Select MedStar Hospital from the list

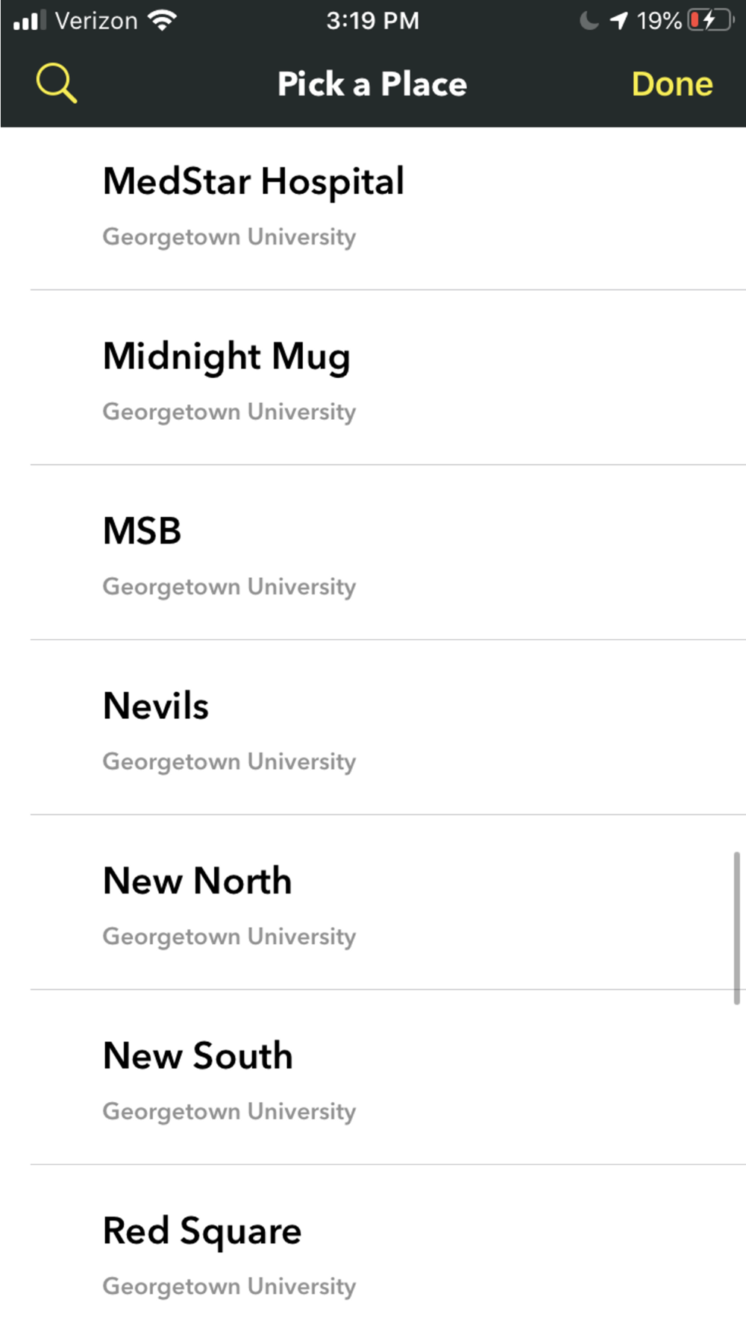254,181
